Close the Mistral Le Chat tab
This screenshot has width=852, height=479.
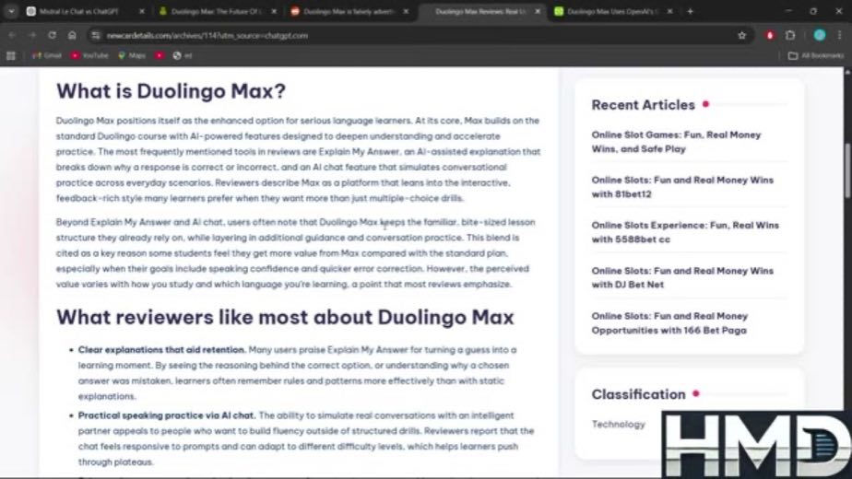pyautogui.click(x=142, y=11)
